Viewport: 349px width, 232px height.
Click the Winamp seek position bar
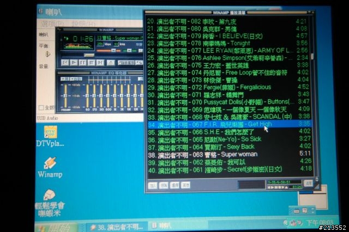(103, 55)
